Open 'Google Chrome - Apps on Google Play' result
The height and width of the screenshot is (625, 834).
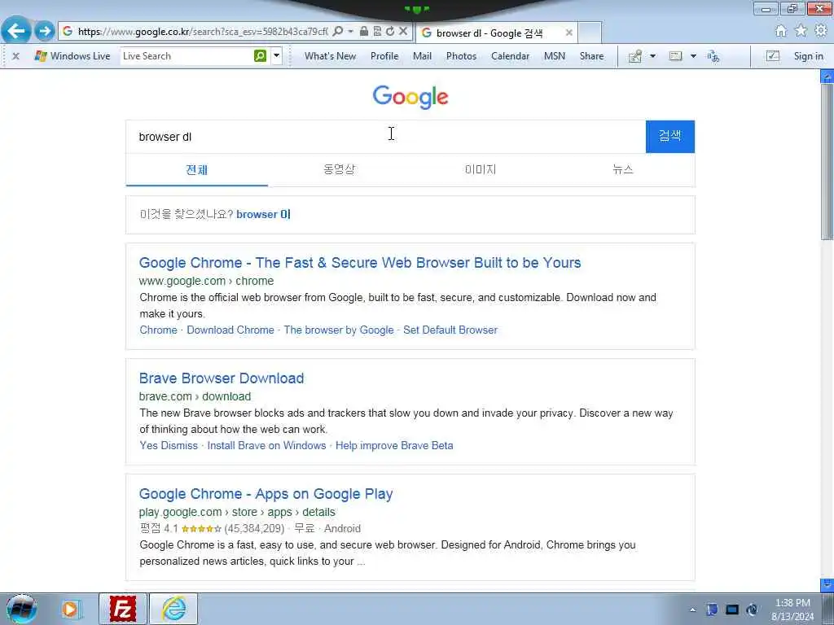pos(266,494)
